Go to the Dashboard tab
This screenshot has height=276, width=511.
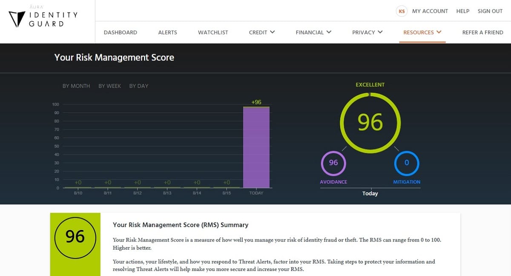point(121,32)
